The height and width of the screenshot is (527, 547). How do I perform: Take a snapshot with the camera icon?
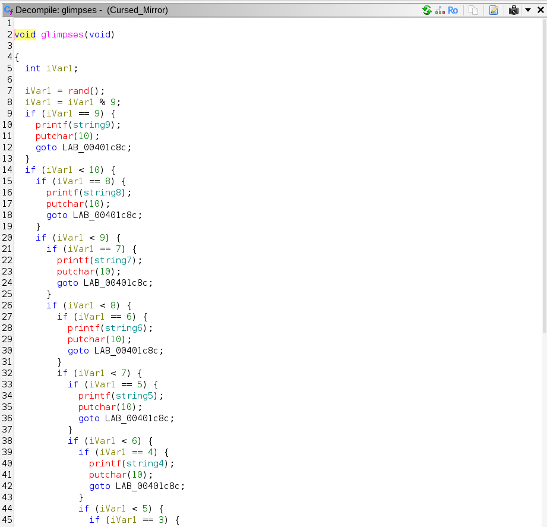(514, 10)
